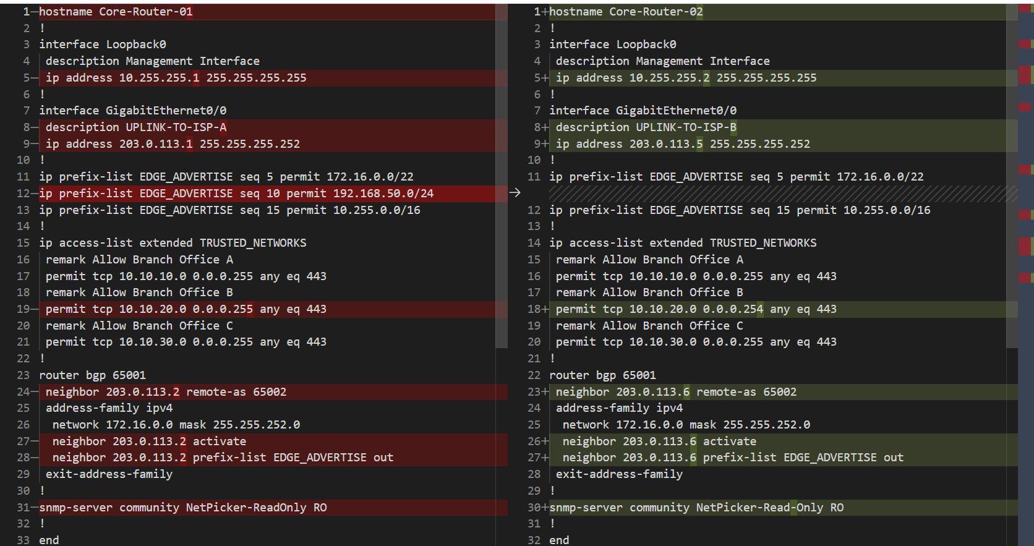Click added 'permit tcp 10.10.20.0 0.0.0.254' line

point(696,309)
